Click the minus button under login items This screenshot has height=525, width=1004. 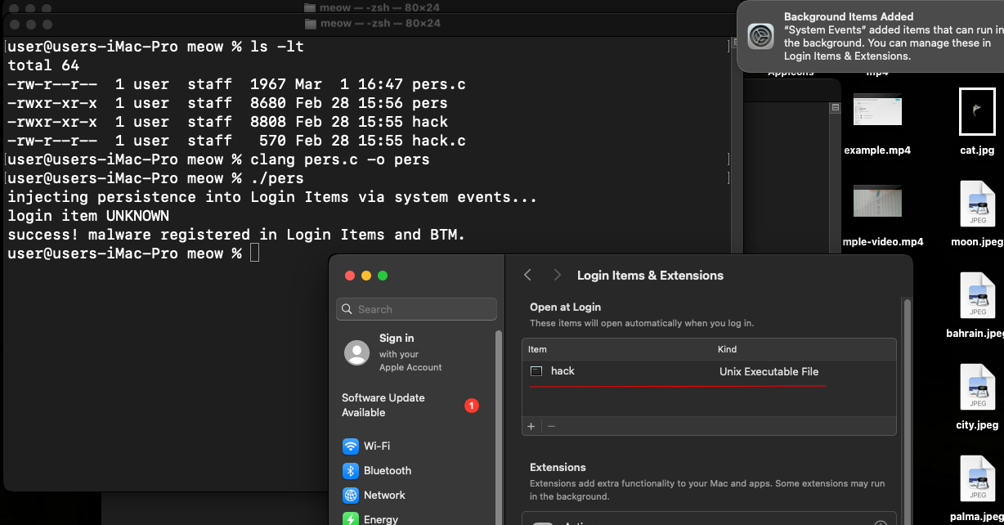(551, 426)
